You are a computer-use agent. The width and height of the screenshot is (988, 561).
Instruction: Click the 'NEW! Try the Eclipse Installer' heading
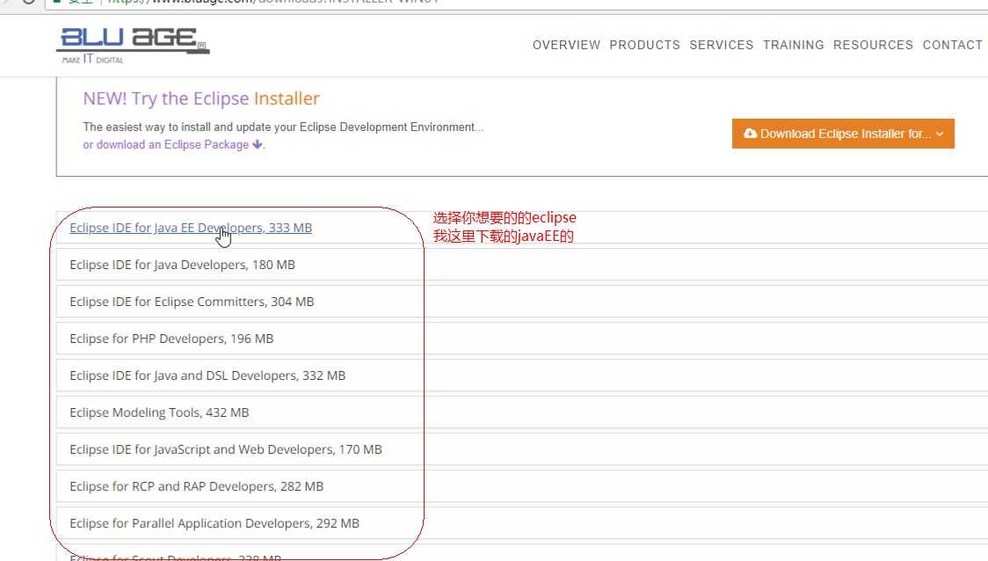coord(201,99)
